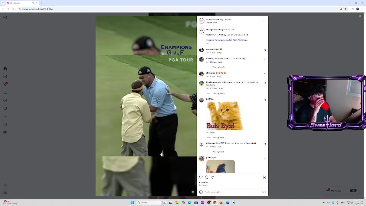This screenshot has width=366, height=206.
Task: Play or pause the golf video
Action: 146,106
